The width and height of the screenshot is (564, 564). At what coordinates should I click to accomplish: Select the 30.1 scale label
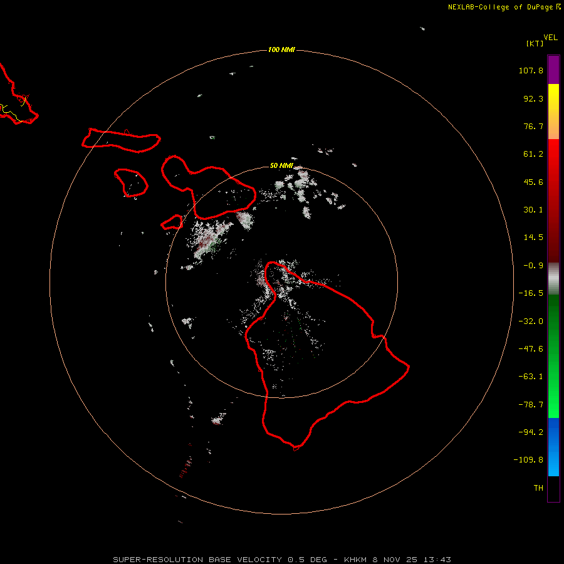(x=533, y=210)
